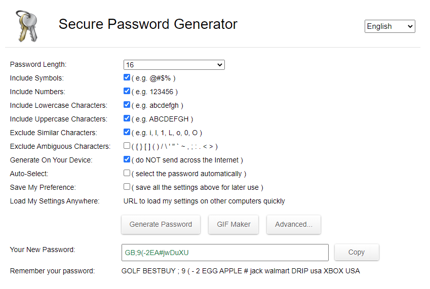Open the GIF Maker button
This screenshot has height=289, width=430.
coord(233,224)
